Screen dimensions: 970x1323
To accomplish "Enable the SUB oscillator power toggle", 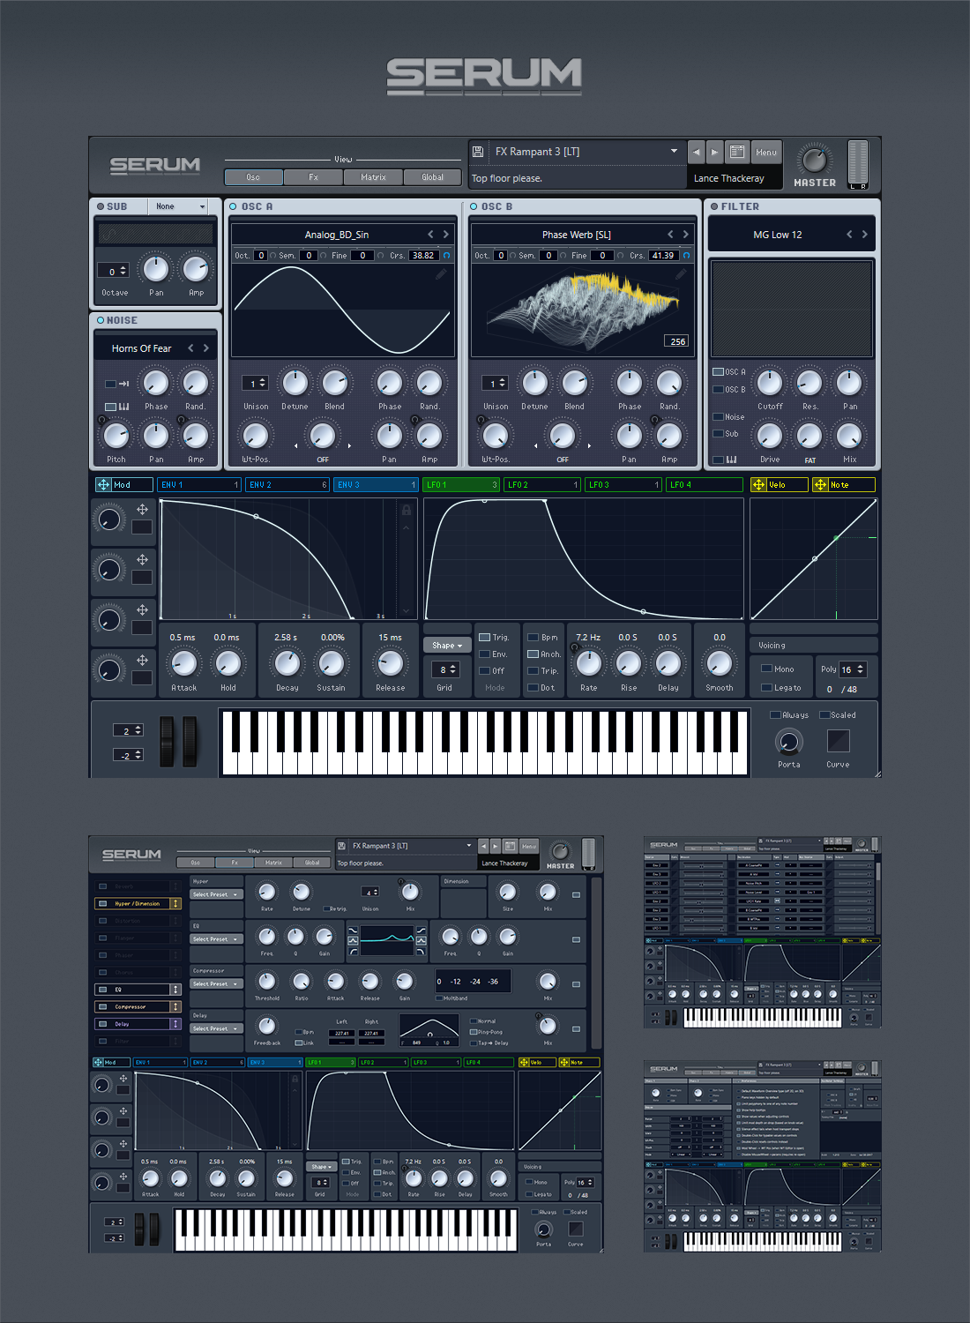I will pyautogui.click(x=101, y=206).
